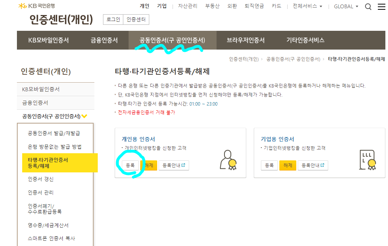Open the 카드 menu
Screen dimensions: 388x246
[276, 6]
